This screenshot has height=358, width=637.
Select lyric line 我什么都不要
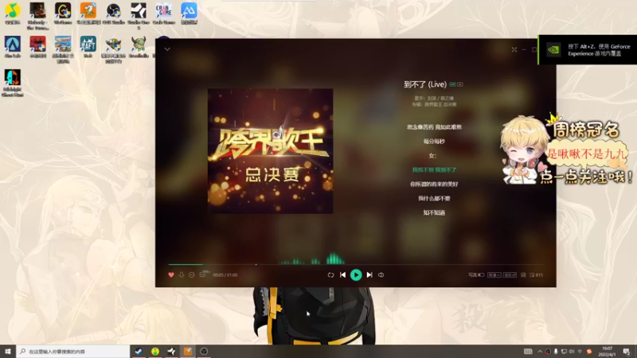(x=434, y=198)
